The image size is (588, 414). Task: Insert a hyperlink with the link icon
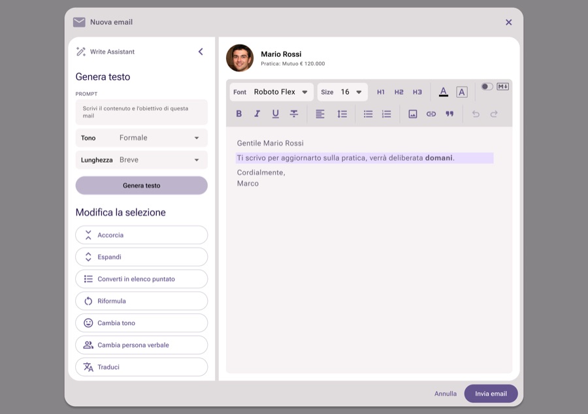[x=431, y=114]
